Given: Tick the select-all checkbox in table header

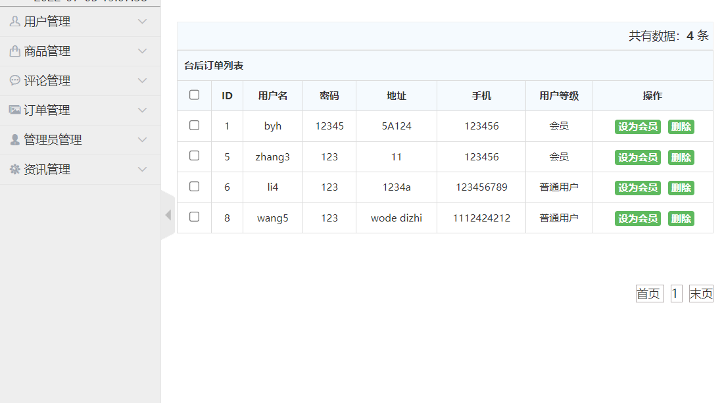Looking at the screenshot, I should 195,95.
